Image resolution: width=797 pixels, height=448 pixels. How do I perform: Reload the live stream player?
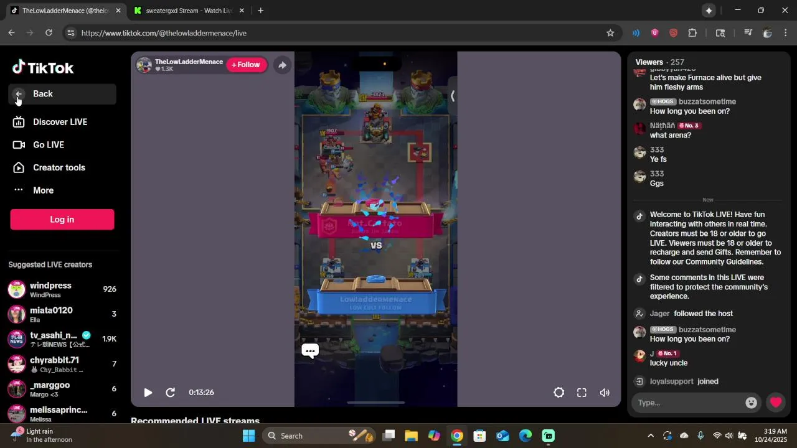pyautogui.click(x=170, y=393)
